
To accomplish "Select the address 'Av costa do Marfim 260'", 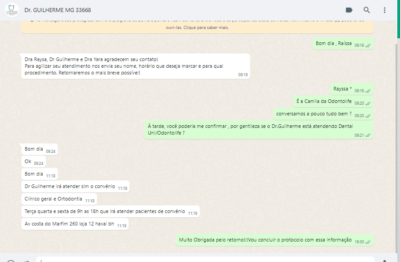I will (75, 224).
